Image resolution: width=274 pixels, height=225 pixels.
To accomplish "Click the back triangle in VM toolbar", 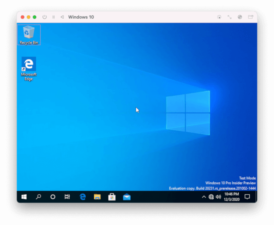I will click(x=62, y=17).
